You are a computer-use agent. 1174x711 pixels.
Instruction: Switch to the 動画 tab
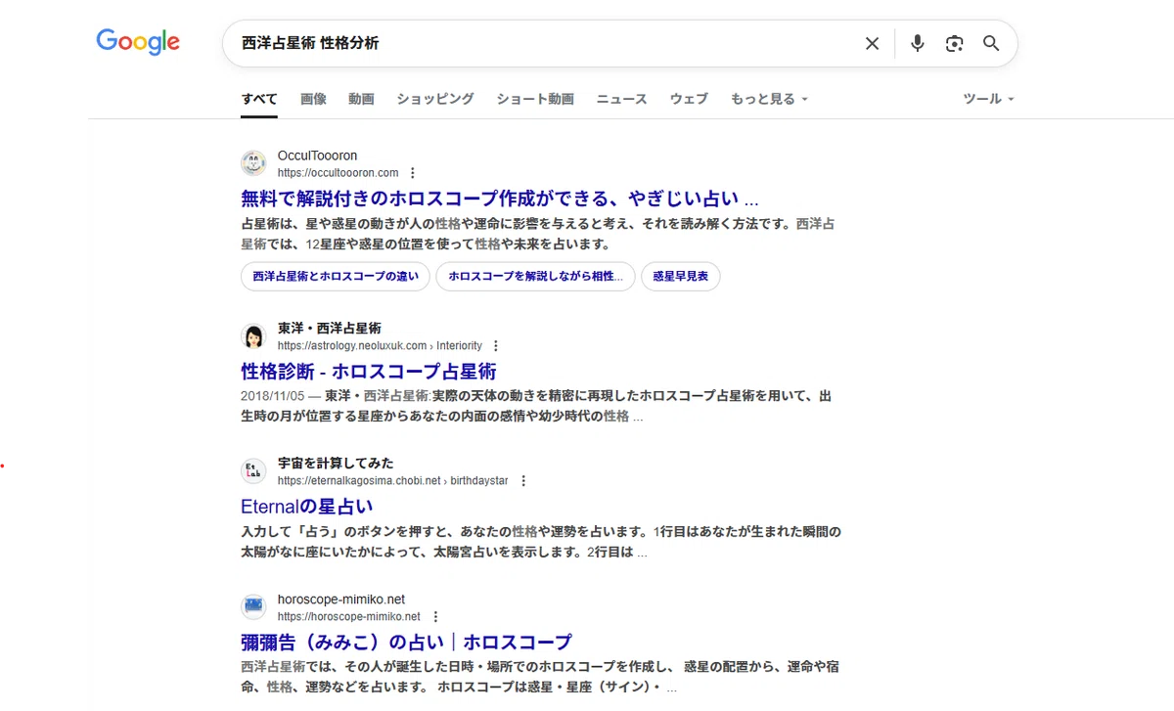click(x=361, y=99)
